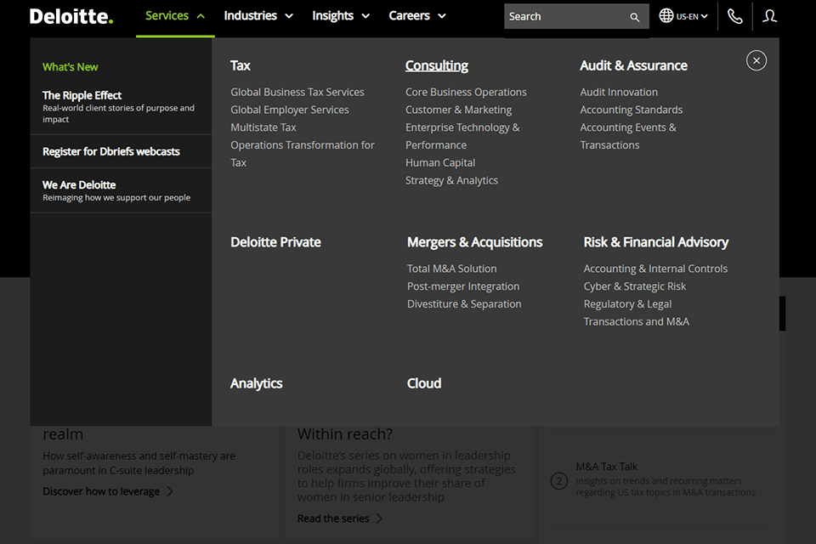Go to Operations Transformation for Tax
The image size is (816, 544).
click(303, 154)
